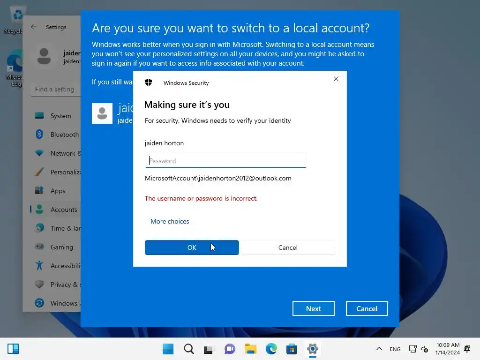Open System in the Settings sidebar
Image resolution: width=480 pixels, height=360 pixels.
[56, 116]
